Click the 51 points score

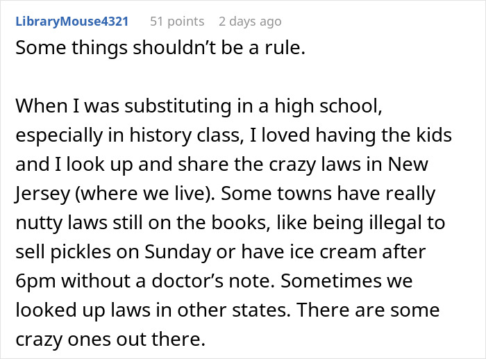pos(177,22)
